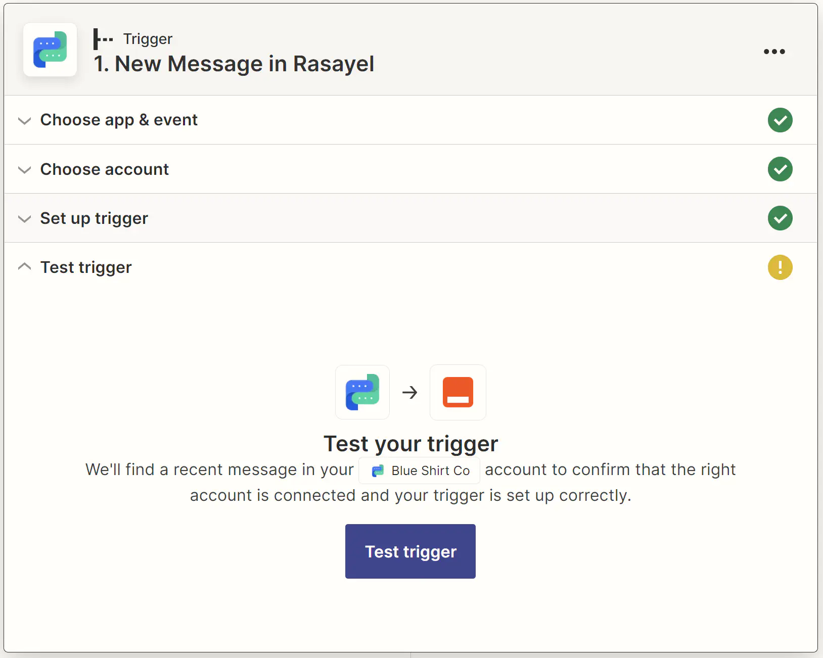Click the green checkmark beside Choose app & event
Viewport: 823px width, 658px height.
click(780, 120)
